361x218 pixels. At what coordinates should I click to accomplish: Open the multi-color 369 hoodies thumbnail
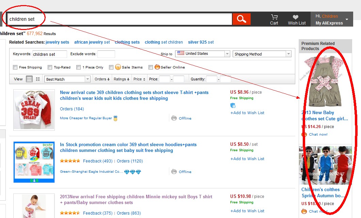[x=34, y=162]
